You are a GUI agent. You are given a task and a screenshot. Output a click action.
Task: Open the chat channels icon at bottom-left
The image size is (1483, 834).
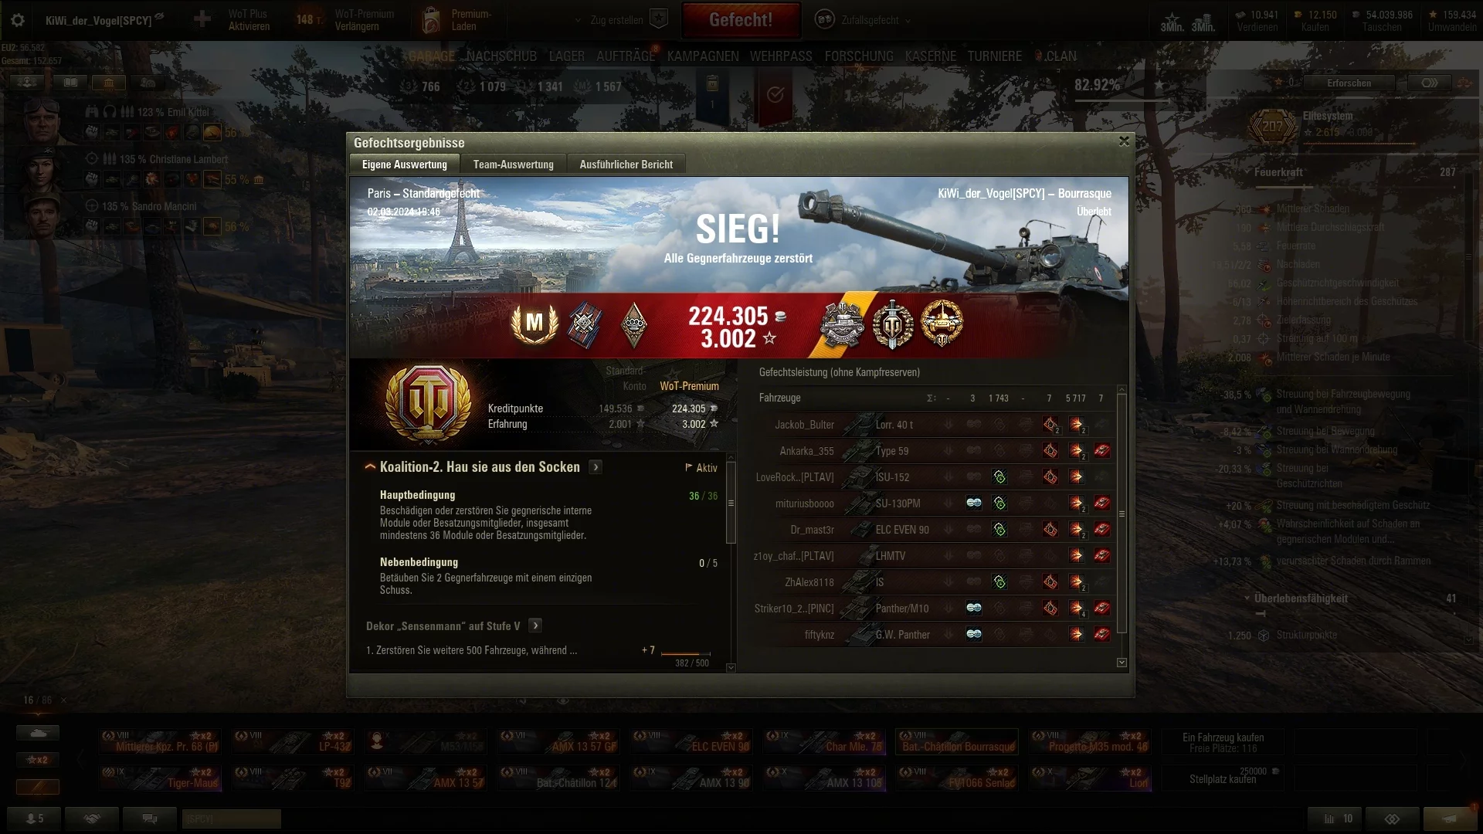tap(151, 819)
